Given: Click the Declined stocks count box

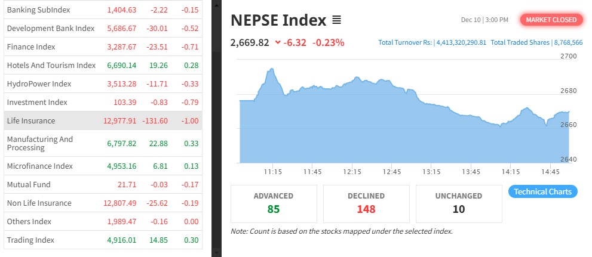Looking at the screenshot, I should [x=366, y=203].
